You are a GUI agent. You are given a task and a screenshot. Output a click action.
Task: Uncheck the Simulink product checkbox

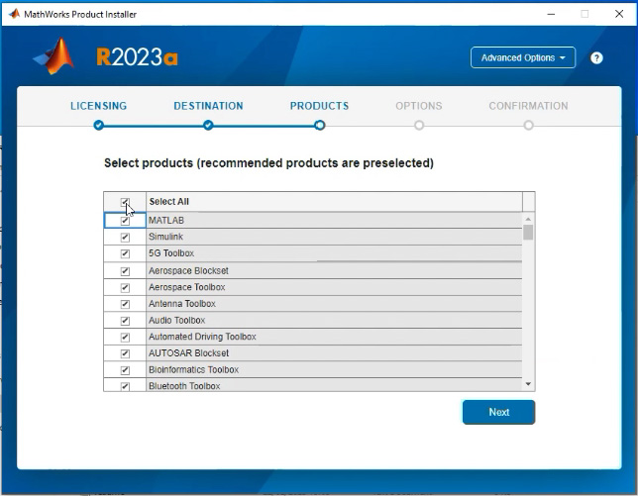click(125, 238)
